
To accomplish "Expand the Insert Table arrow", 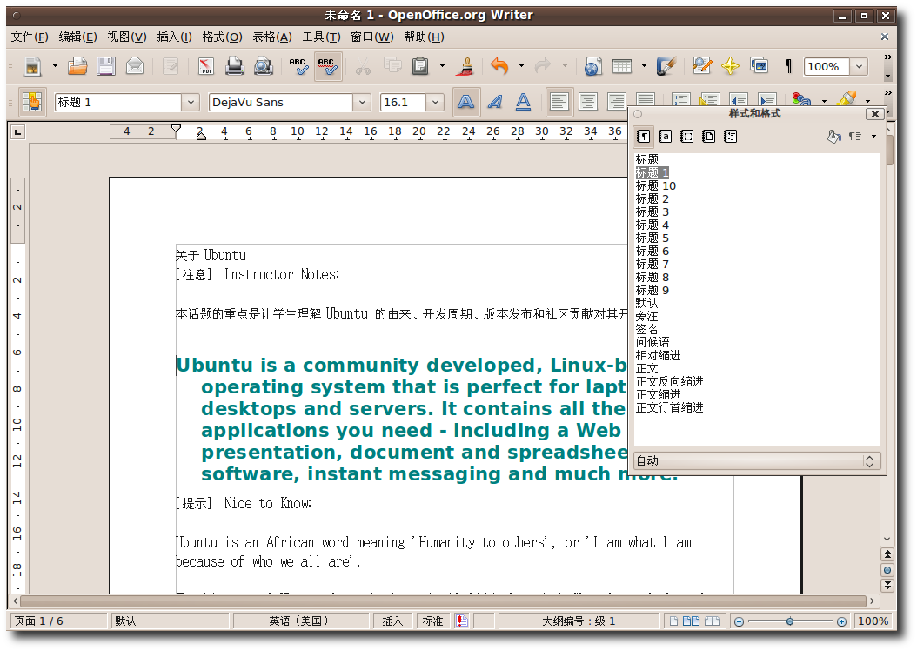I will pyautogui.click(x=644, y=66).
